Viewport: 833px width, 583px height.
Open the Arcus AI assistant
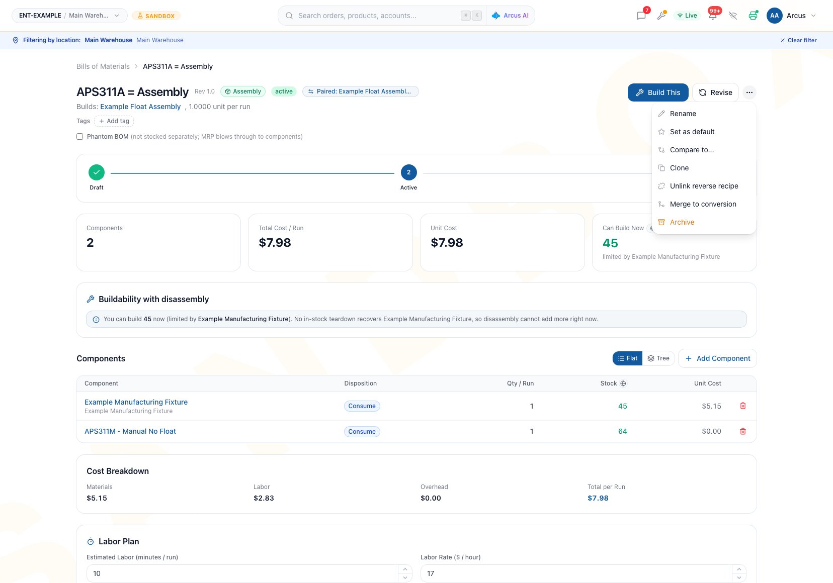pyautogui.click(x=510, y=16)
